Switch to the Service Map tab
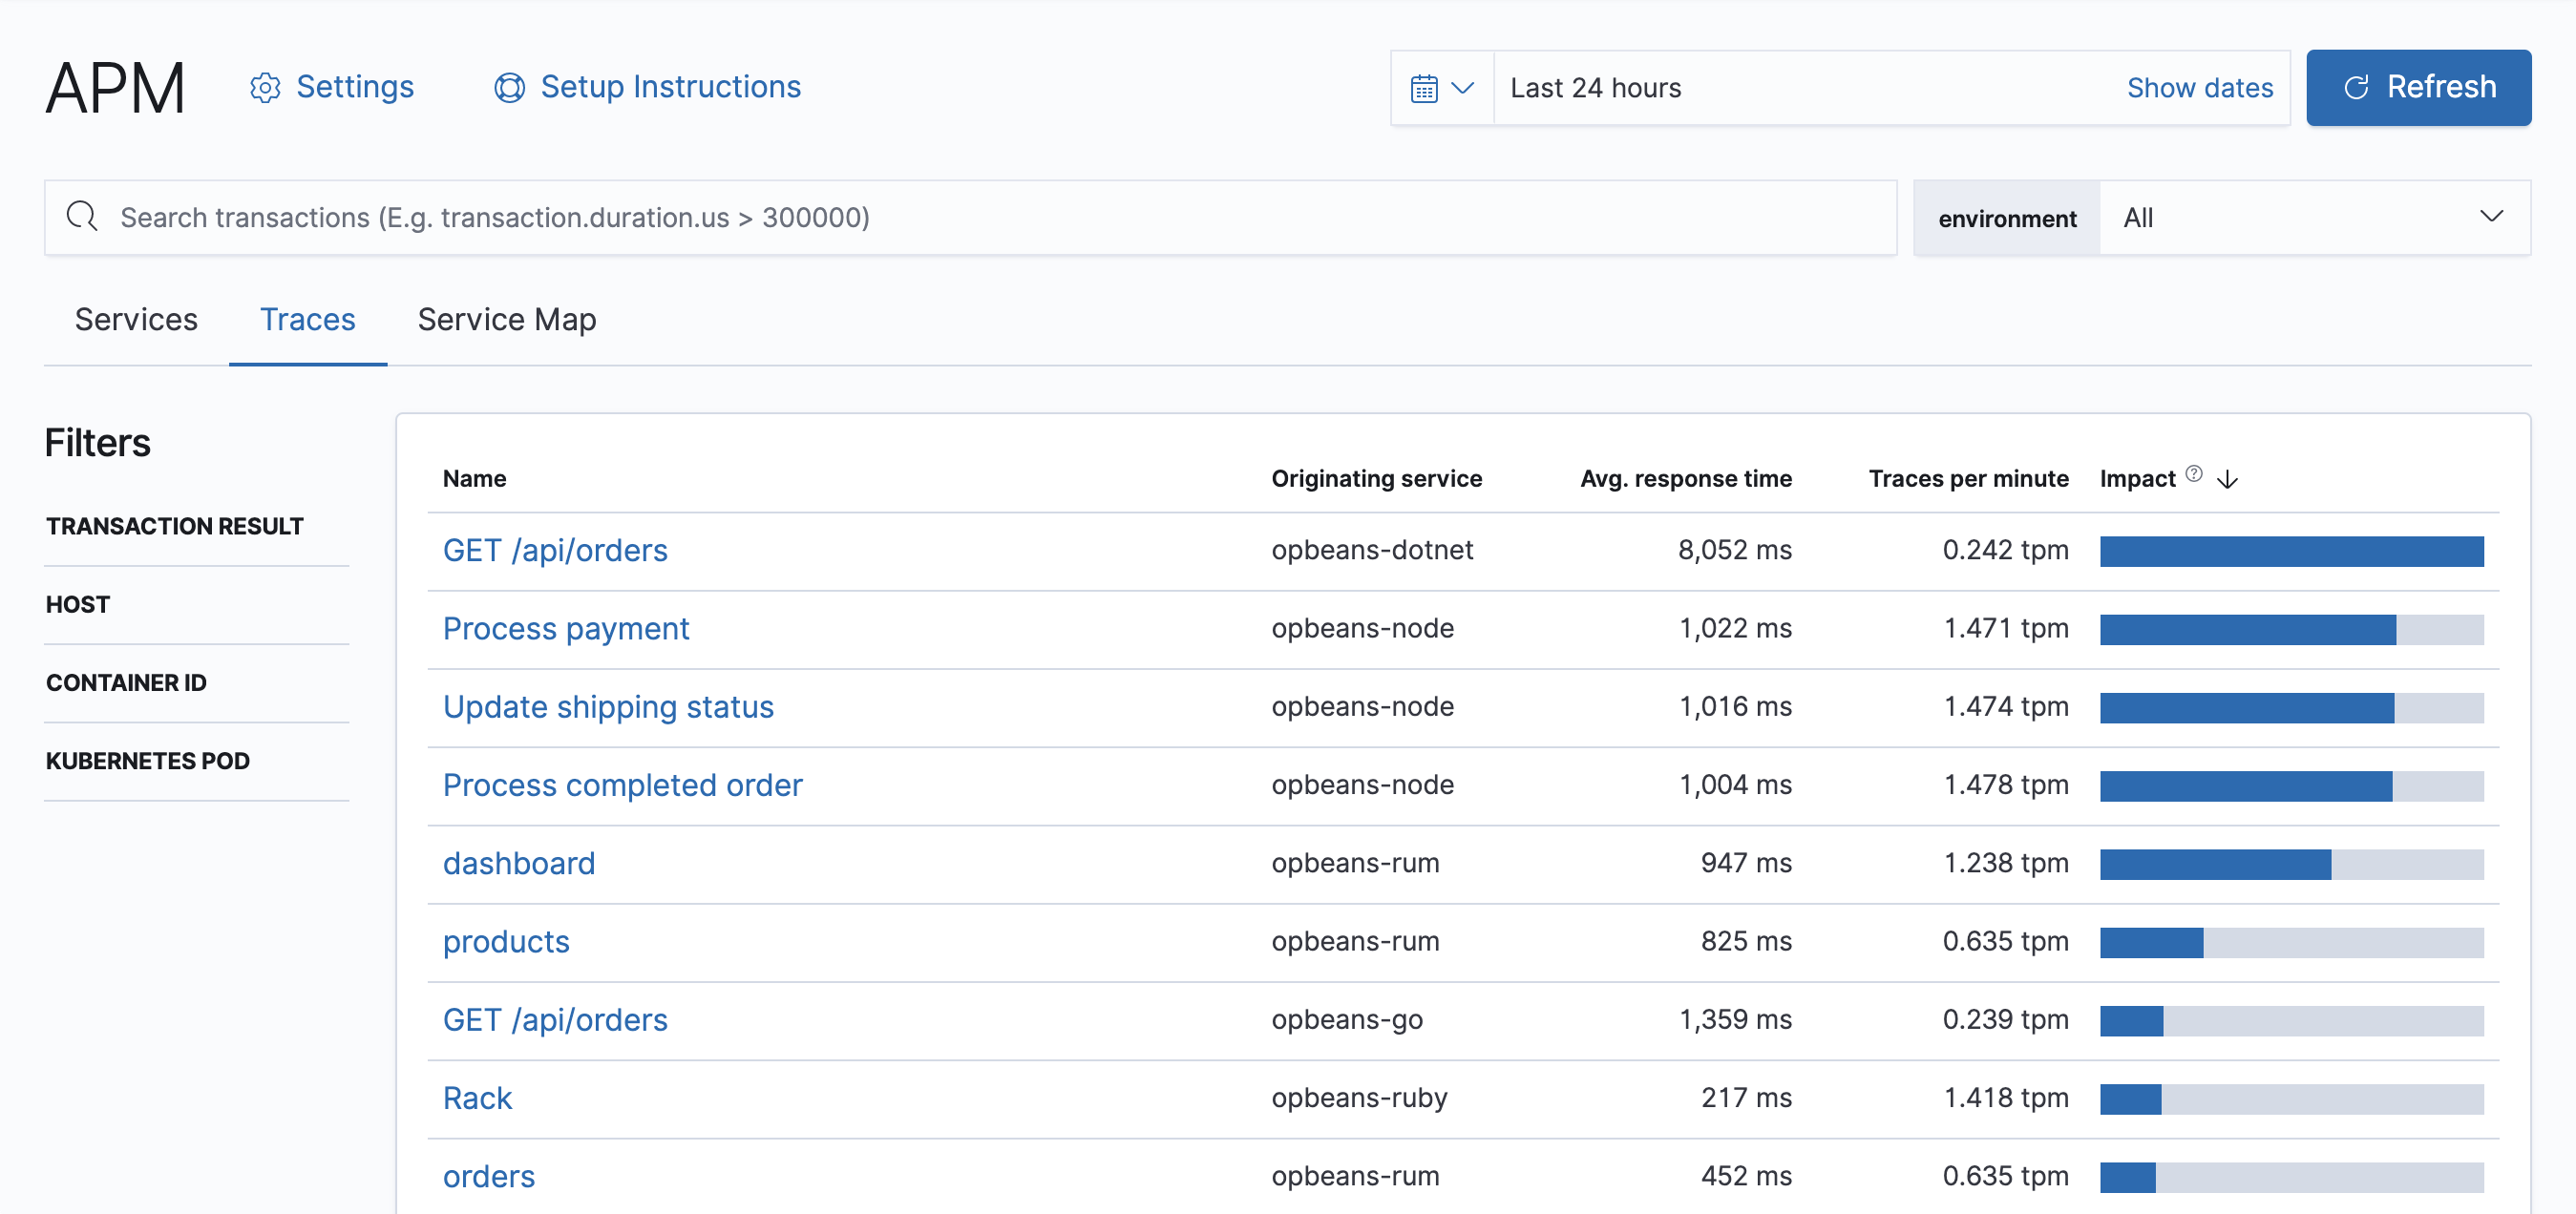2576x1214 pixels. [506, 317]
